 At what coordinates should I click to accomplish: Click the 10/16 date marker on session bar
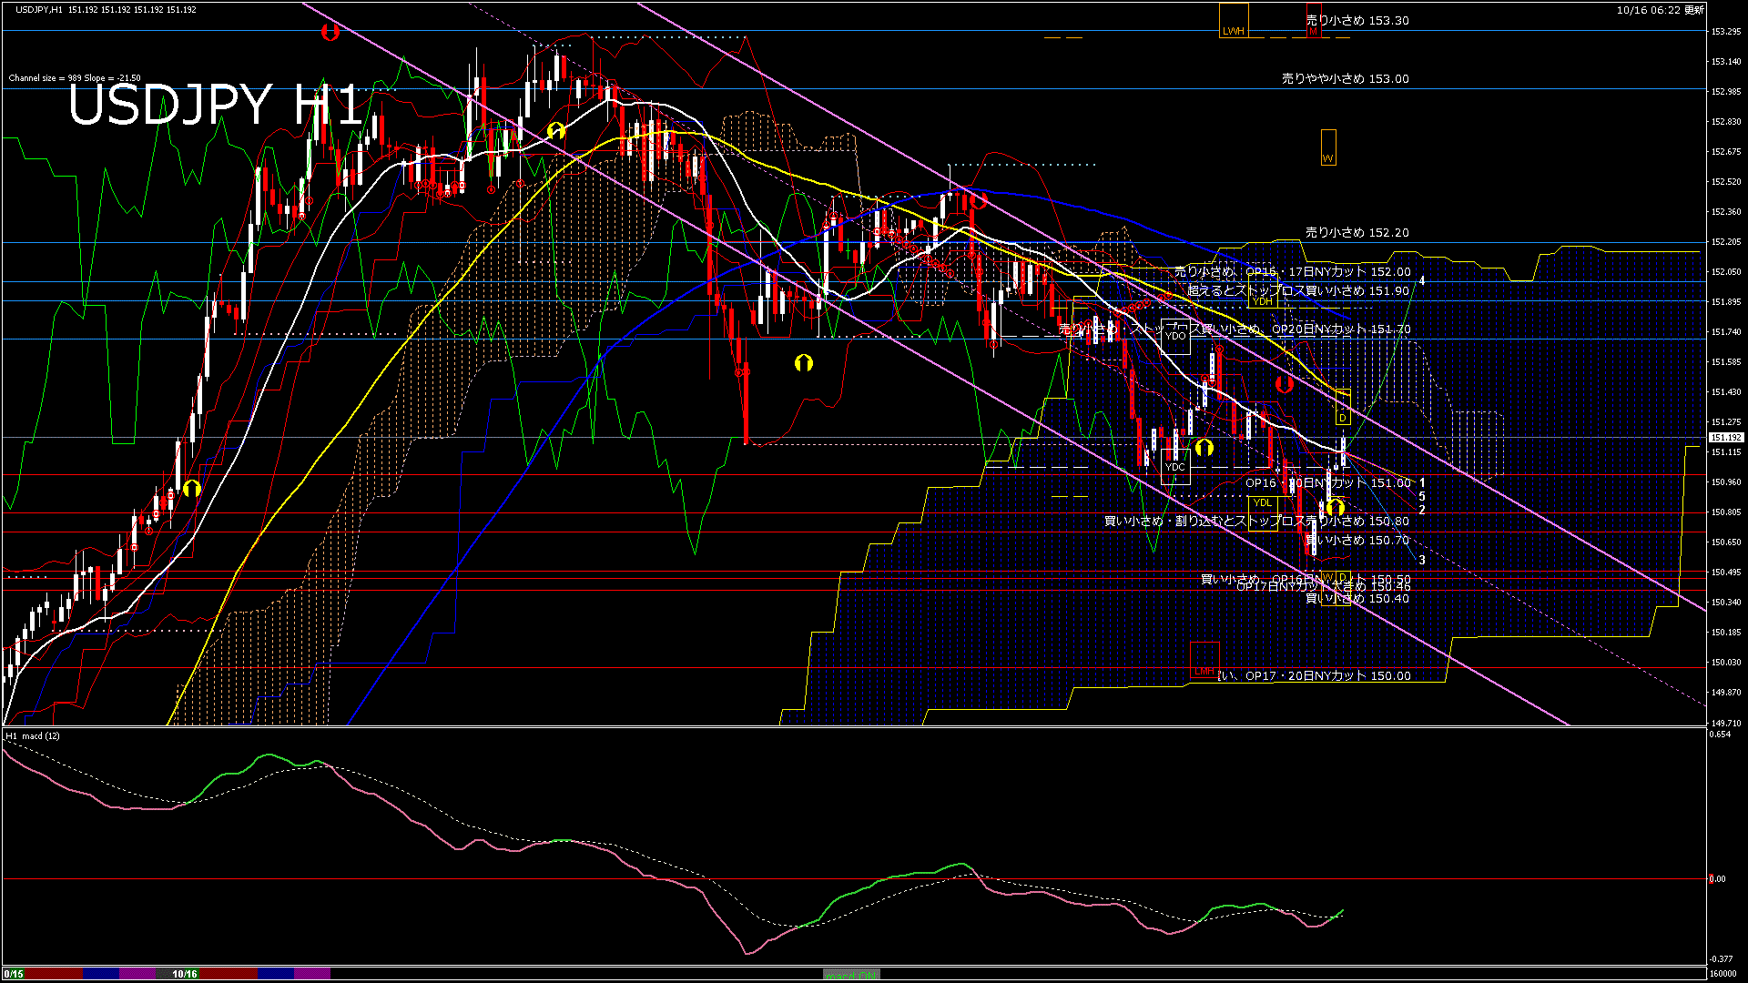pyautogui.click(x=185, y=974)
